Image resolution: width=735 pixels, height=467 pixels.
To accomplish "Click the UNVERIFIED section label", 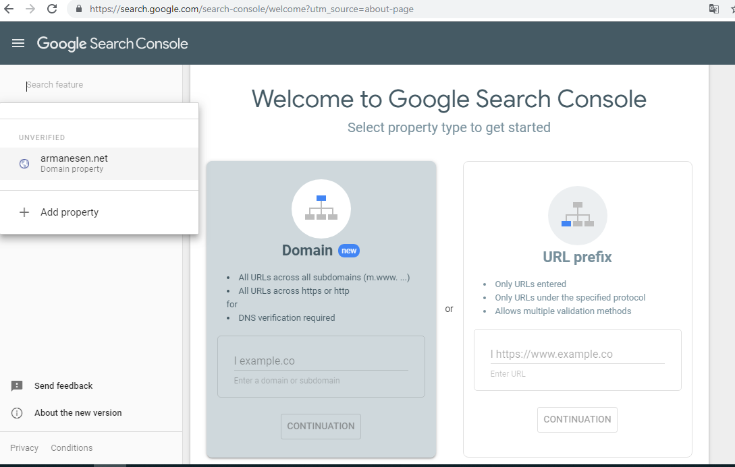I will pos(42,137).
